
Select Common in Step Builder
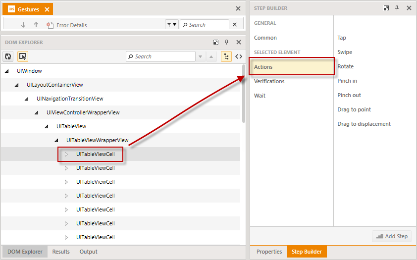pyautogui.click(x=265, y=38)
